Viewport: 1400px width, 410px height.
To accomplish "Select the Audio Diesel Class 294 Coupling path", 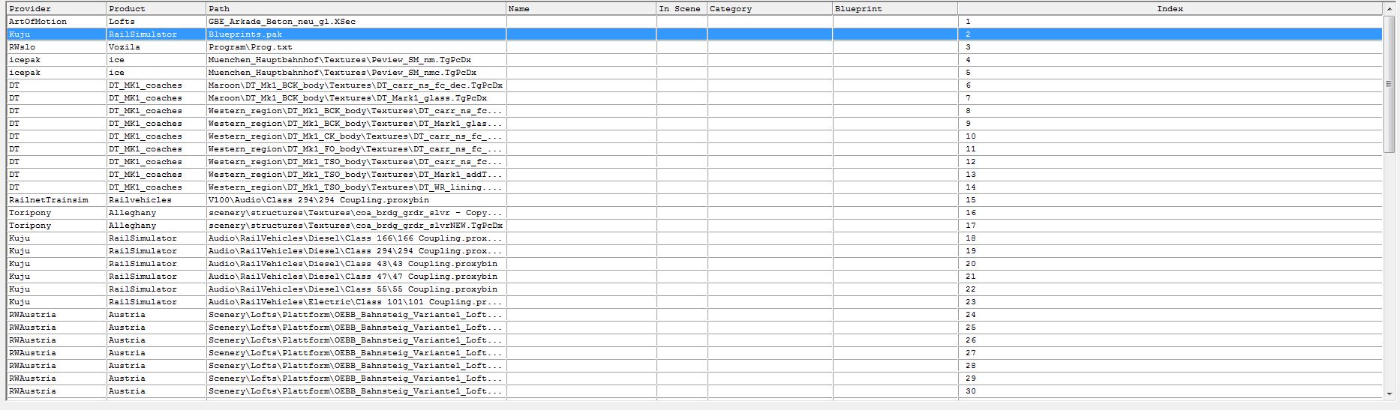I will coord(356,251).
